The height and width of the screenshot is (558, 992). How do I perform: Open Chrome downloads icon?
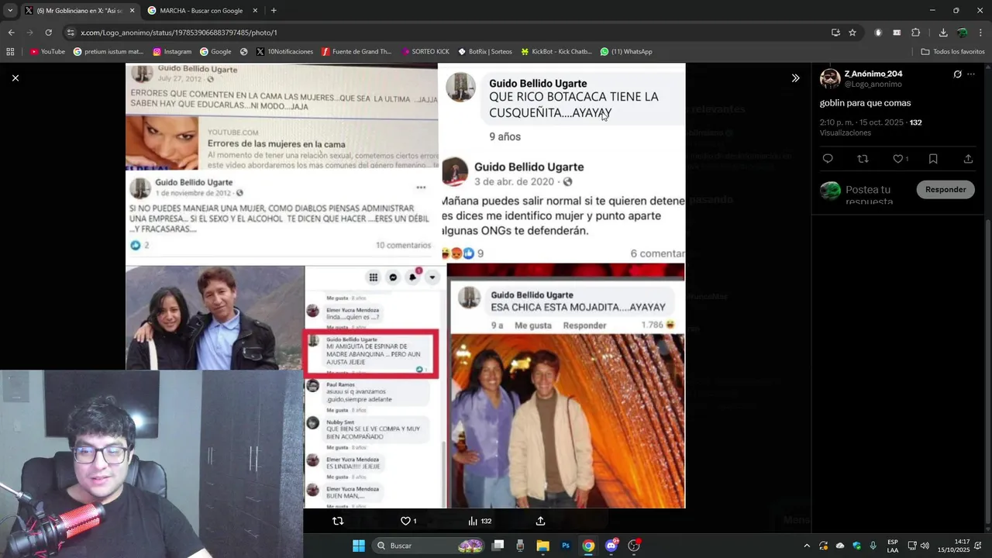pos(943,33)
